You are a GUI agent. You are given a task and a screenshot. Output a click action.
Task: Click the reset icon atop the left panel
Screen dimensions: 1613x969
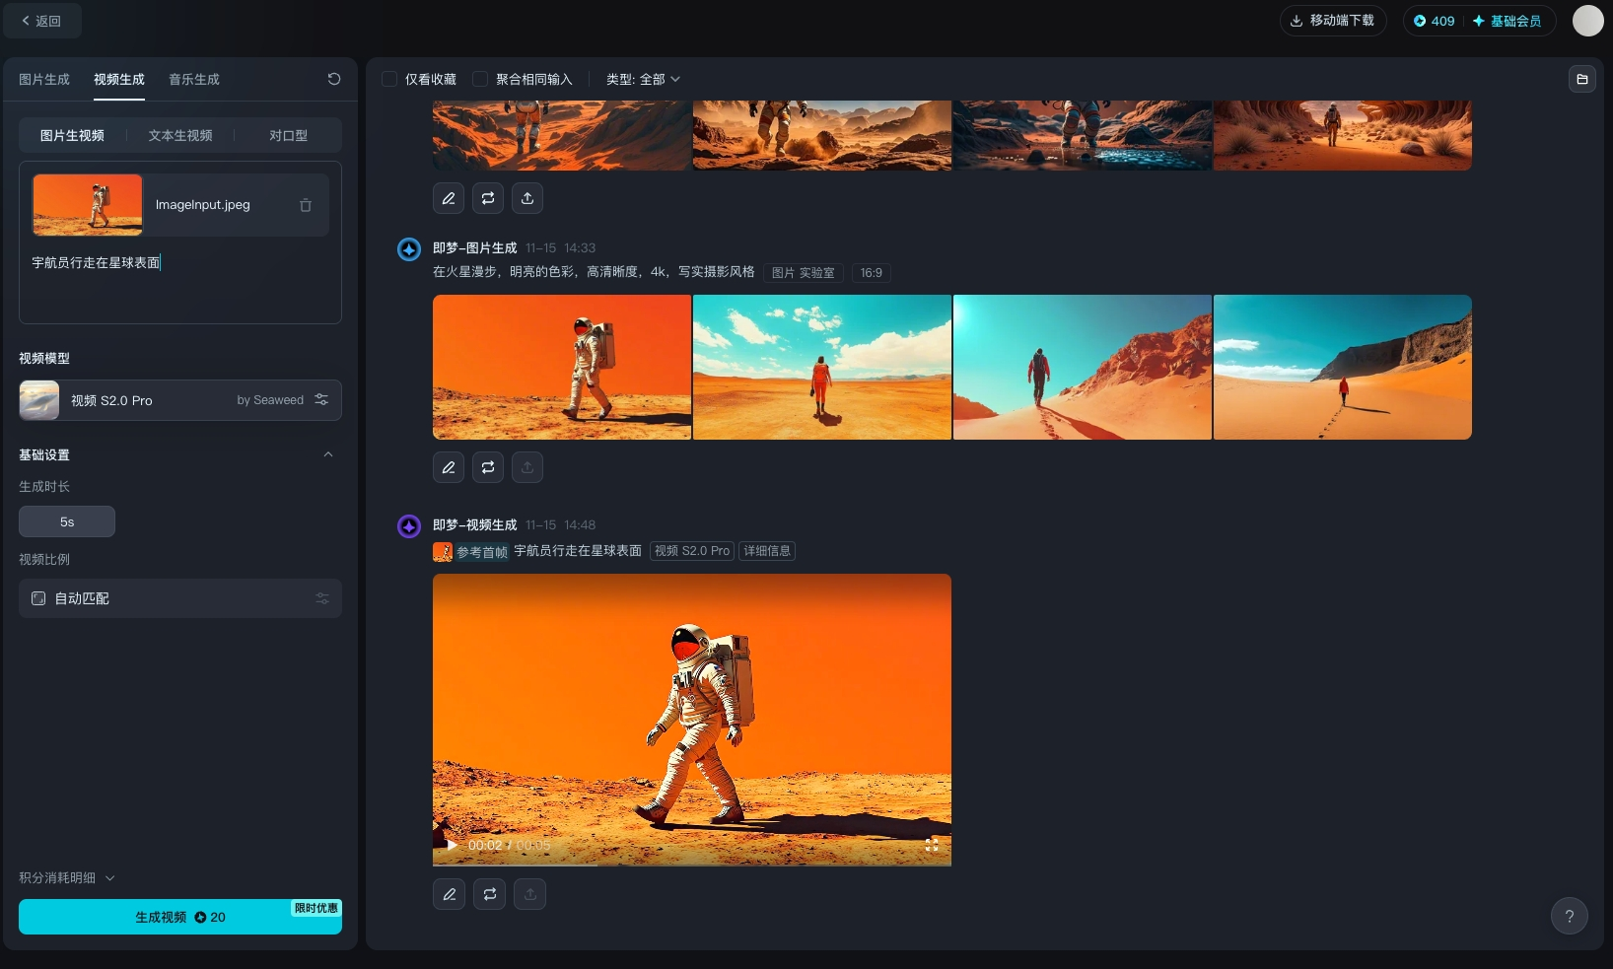tap(334, 80)
